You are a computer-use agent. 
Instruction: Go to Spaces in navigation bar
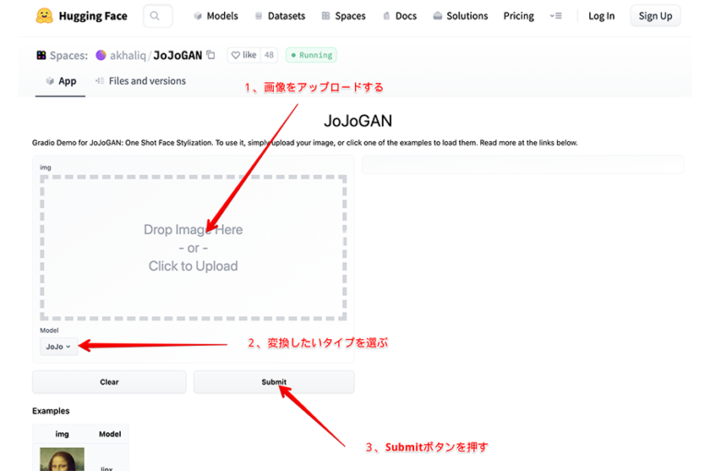pos(343,16)
